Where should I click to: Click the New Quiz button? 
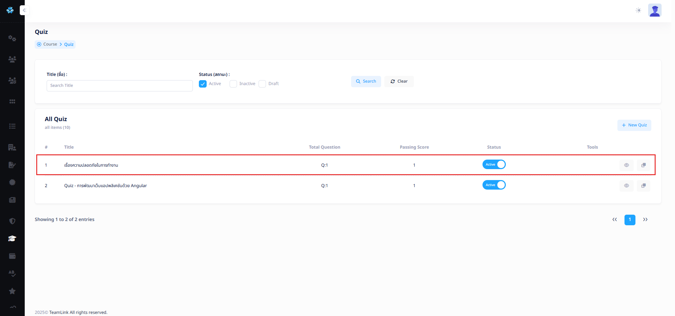pos(634,125)
